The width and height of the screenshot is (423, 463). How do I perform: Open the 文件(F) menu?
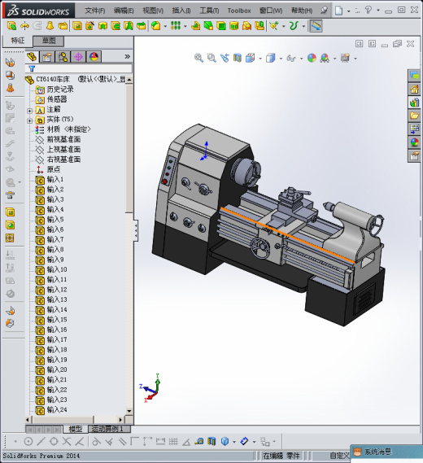pos(94,11)
